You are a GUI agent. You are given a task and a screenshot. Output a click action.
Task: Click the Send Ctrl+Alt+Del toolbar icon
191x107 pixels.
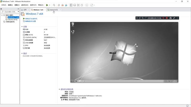click(x=54, y=5)
